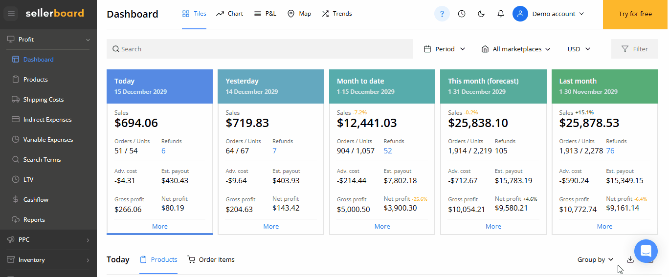Open the notifications bell icon
The height and width of the screenshot is (277, 669).
click(x=501, y=14)
